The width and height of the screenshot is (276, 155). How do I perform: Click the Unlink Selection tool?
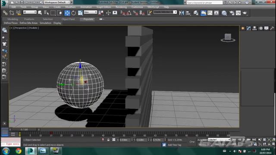coord(12,13)
